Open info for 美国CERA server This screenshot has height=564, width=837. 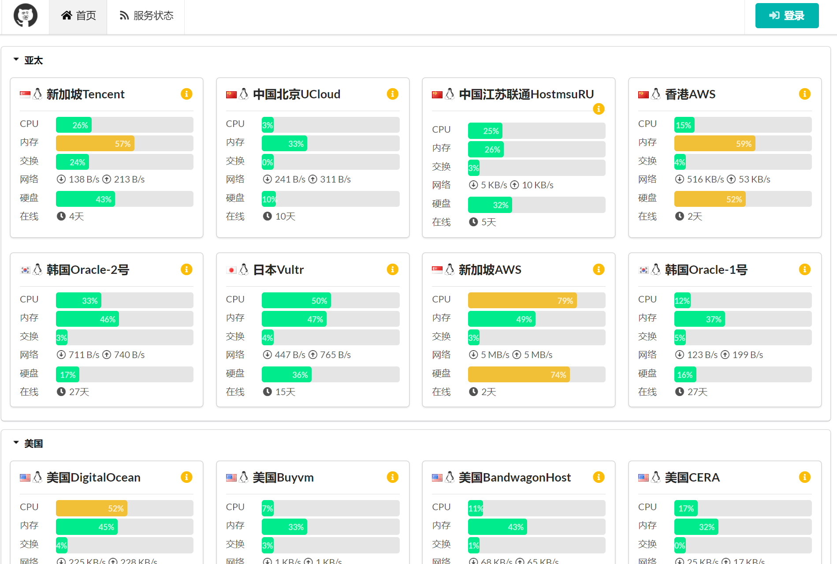pos(805,477)
